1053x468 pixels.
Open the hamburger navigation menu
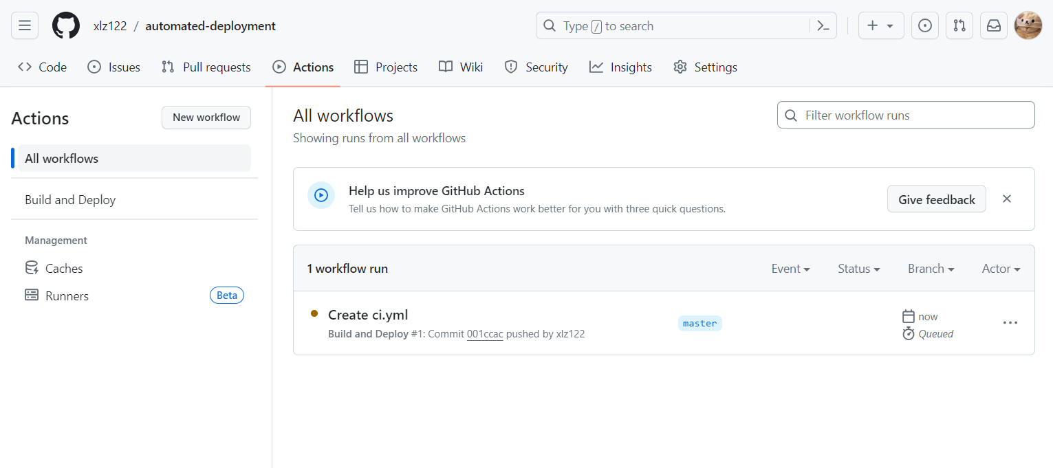[x=25, y=25]
